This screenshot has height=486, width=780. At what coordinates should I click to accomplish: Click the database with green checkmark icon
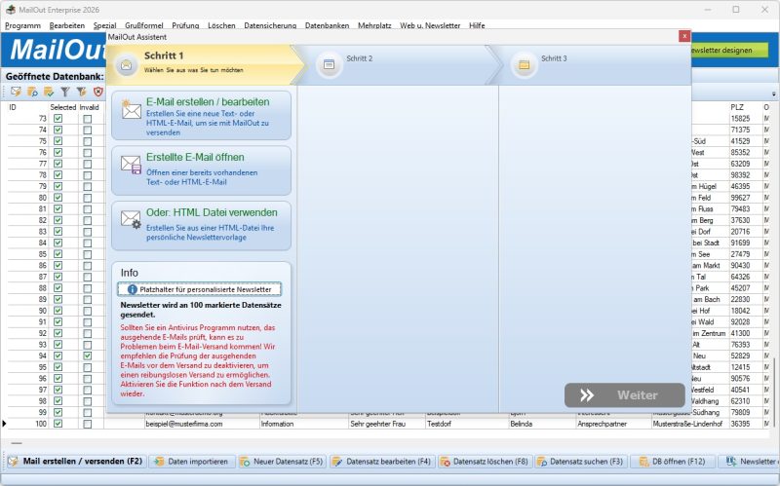point(49,92)
